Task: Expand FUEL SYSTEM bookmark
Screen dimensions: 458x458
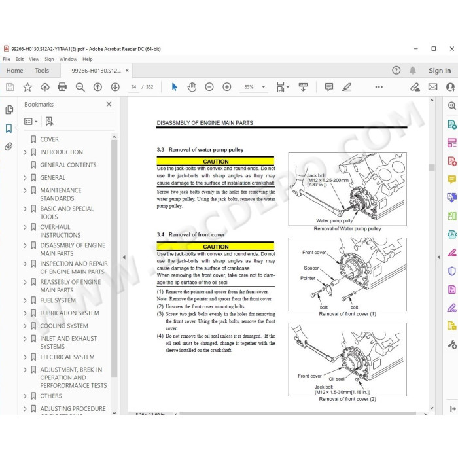Action: (25, 300)
